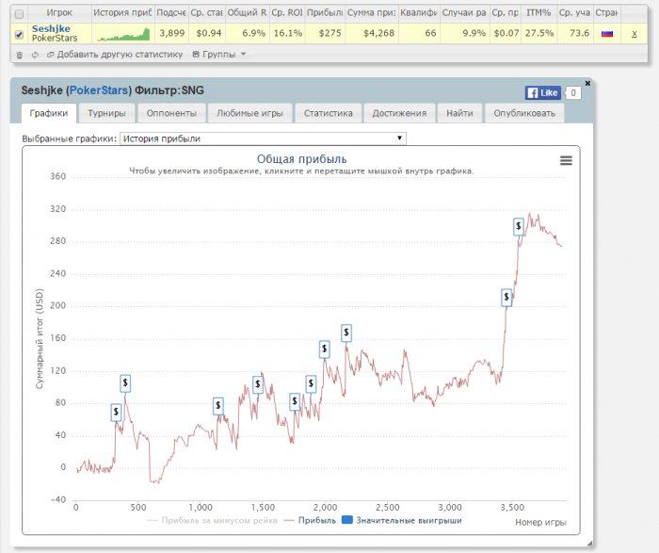Open the 'Выбранные графики' dropdown
The height and width of the screenshot is (553, 659).
click(x=263, y=138)
